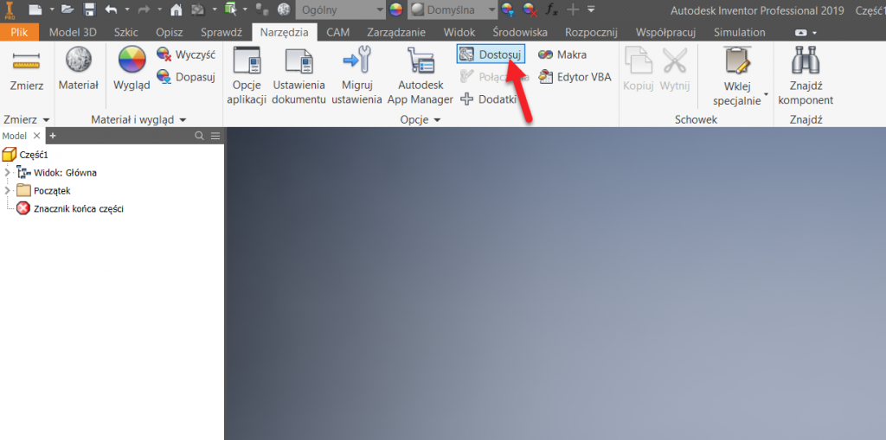The image size is (886, 440).
Task: Open the Wygląd appearance color wheel
Action: (x=132, y=63)
